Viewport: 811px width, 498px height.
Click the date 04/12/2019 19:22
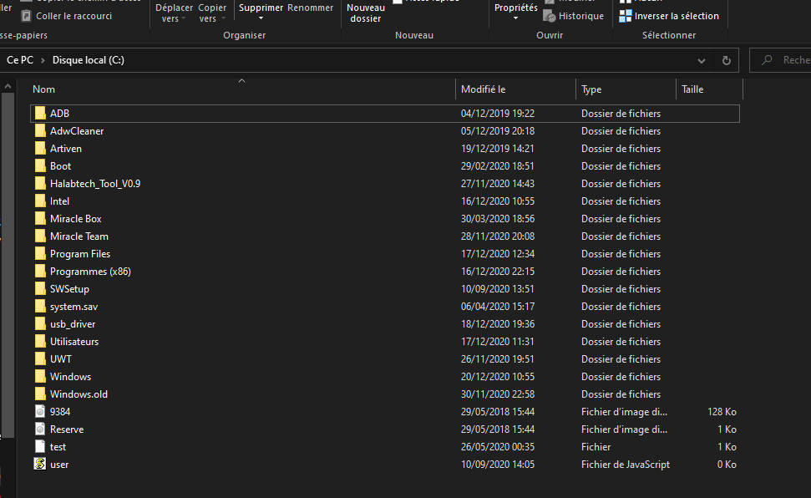pos(498,114)
